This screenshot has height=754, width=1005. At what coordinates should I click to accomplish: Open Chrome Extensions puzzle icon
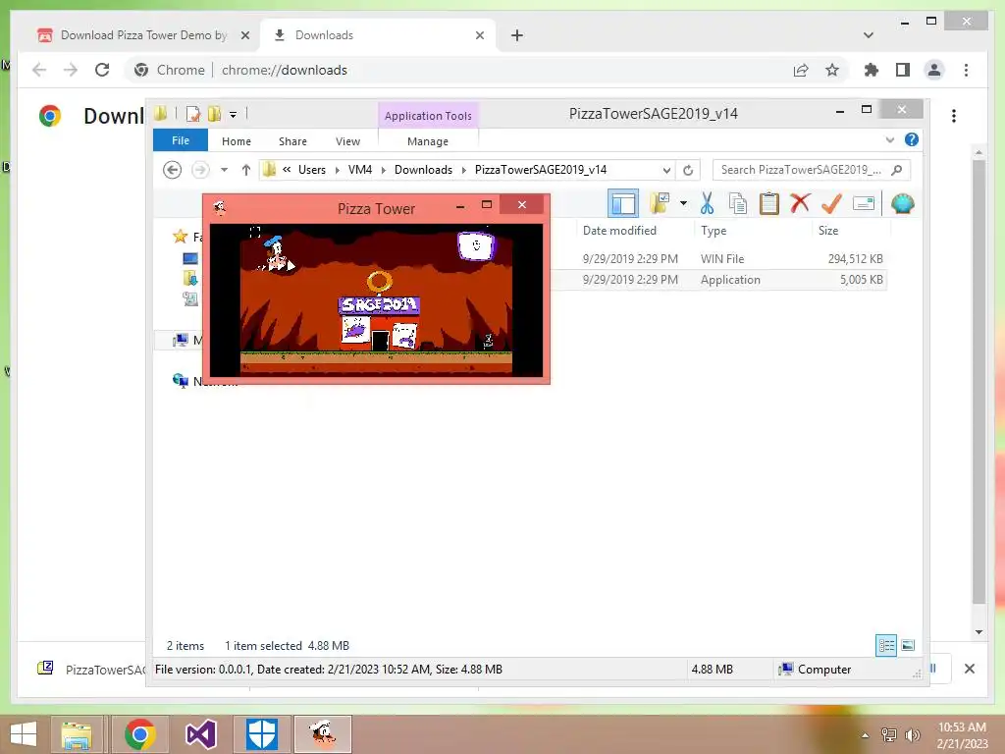point(872,70)
